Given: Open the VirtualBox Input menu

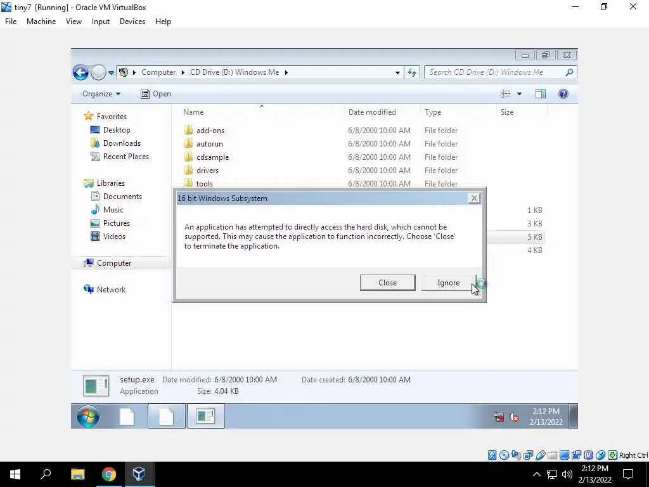Looking at the screenshot, I should pos(101,22).
